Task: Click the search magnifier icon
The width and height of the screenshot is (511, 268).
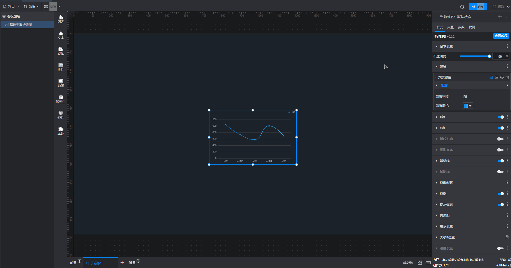Action: click(462, 7)
